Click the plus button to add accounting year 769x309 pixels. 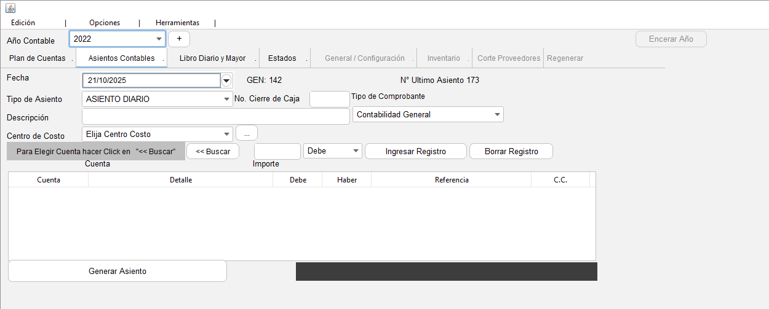[x=179, y=39]
